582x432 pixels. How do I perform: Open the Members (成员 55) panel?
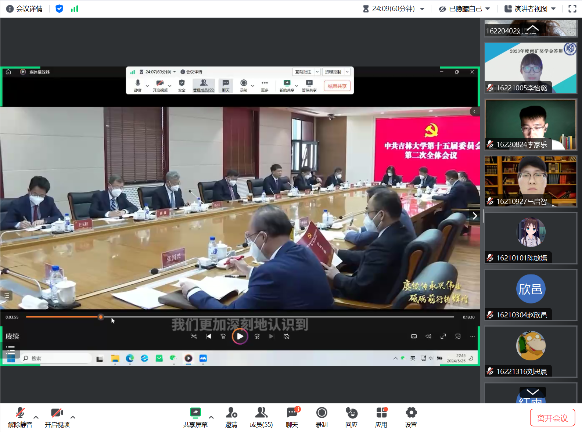[261, 417]
